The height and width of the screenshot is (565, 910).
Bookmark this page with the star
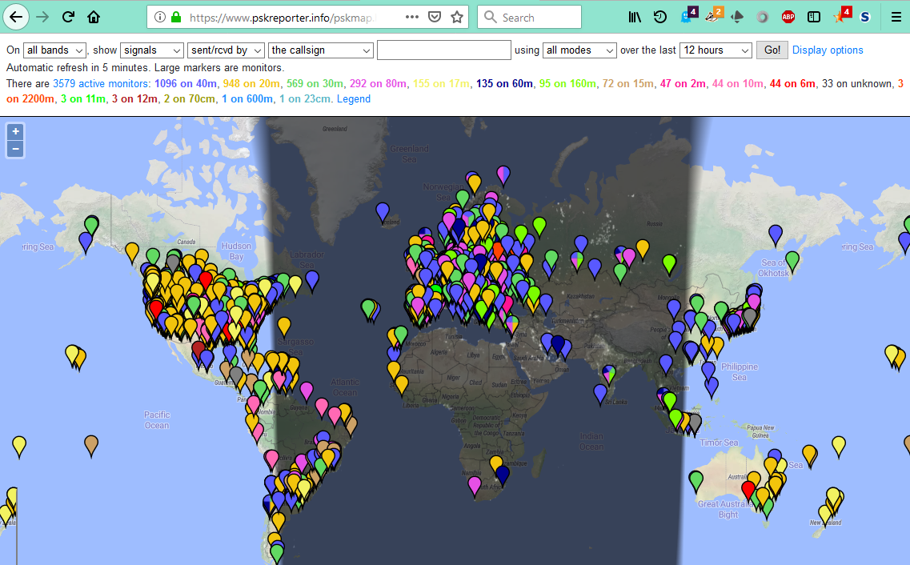pyautogui.click(x=457, y=17)
